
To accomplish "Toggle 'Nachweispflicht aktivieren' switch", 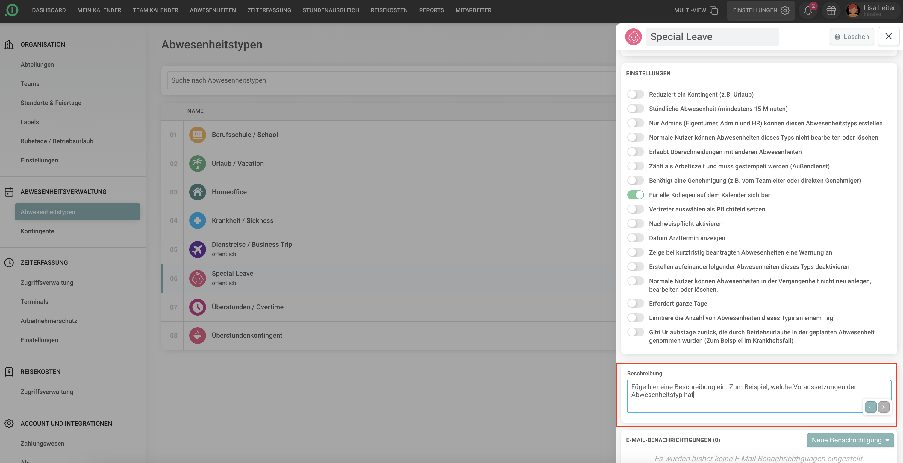I will 636,223.
